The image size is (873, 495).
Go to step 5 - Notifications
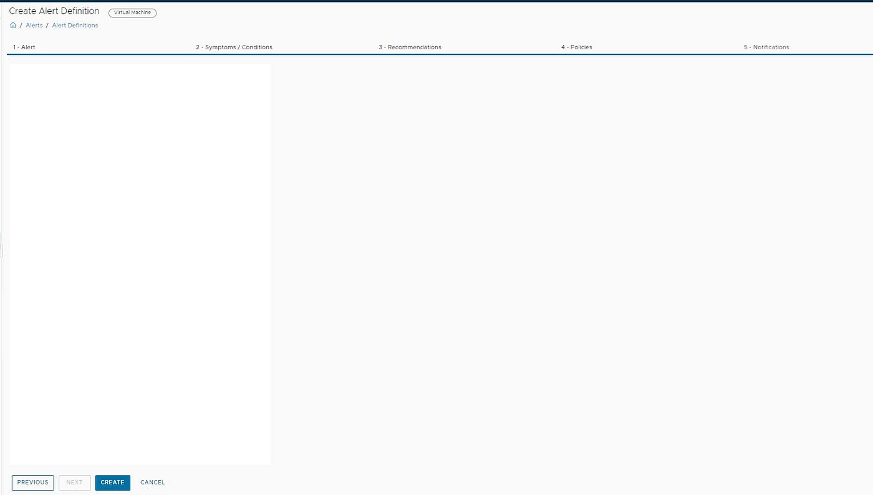tap(766, 47)
